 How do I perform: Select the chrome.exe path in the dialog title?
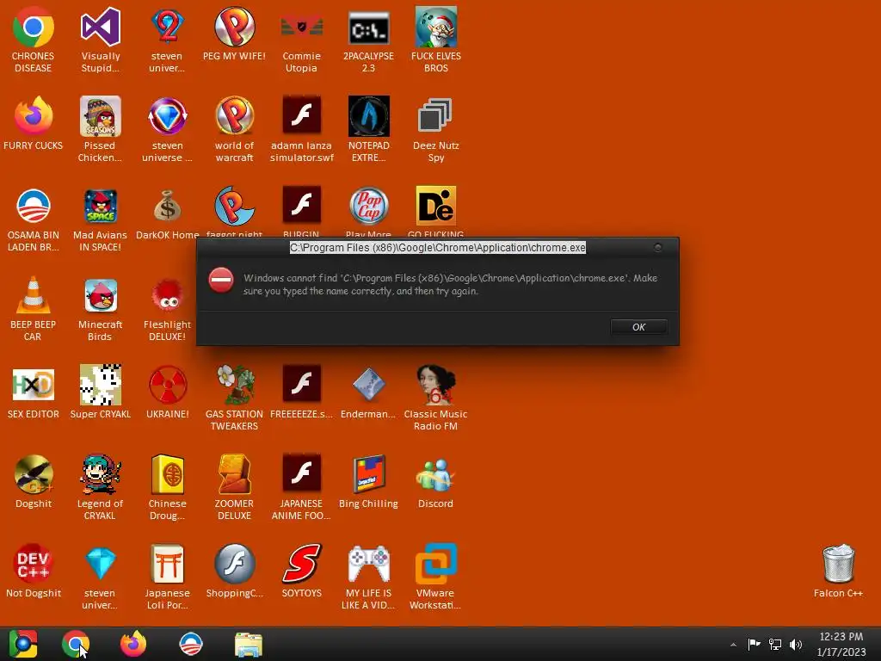coord(438,247)
